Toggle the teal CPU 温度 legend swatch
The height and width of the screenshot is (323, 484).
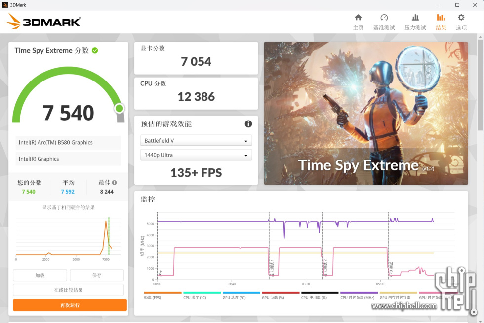click(x=202, y=293)
